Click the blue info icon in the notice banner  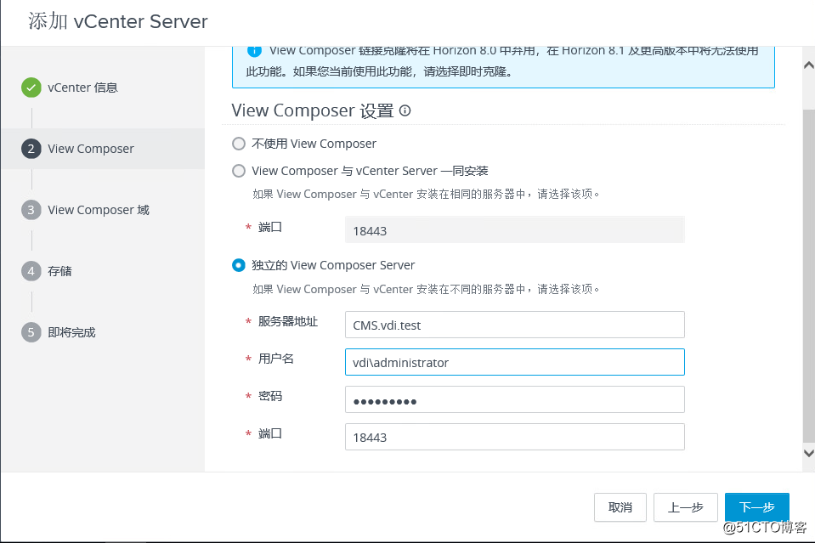coord(254,51)
